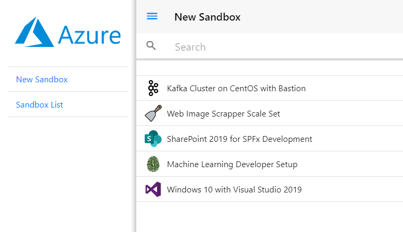Click the green brain machine learning icon
403x232 pixels.
coord(153,164)
